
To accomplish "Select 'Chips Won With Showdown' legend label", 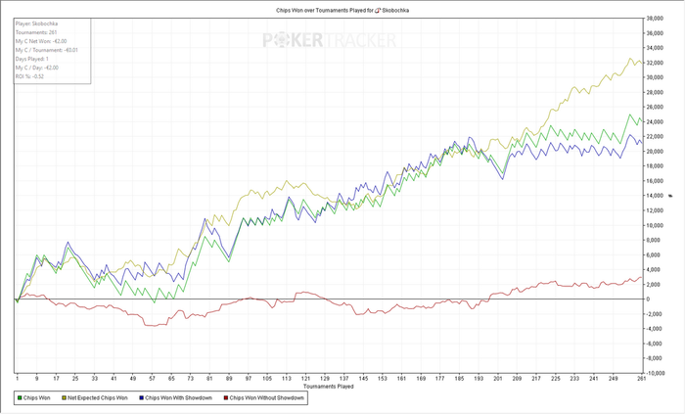I will (x=179, y=397).
